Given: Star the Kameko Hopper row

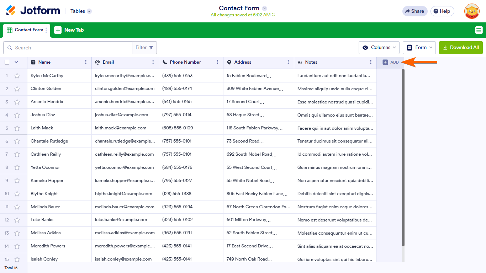Looking at the screenshot, I should [x=17, y=181].
